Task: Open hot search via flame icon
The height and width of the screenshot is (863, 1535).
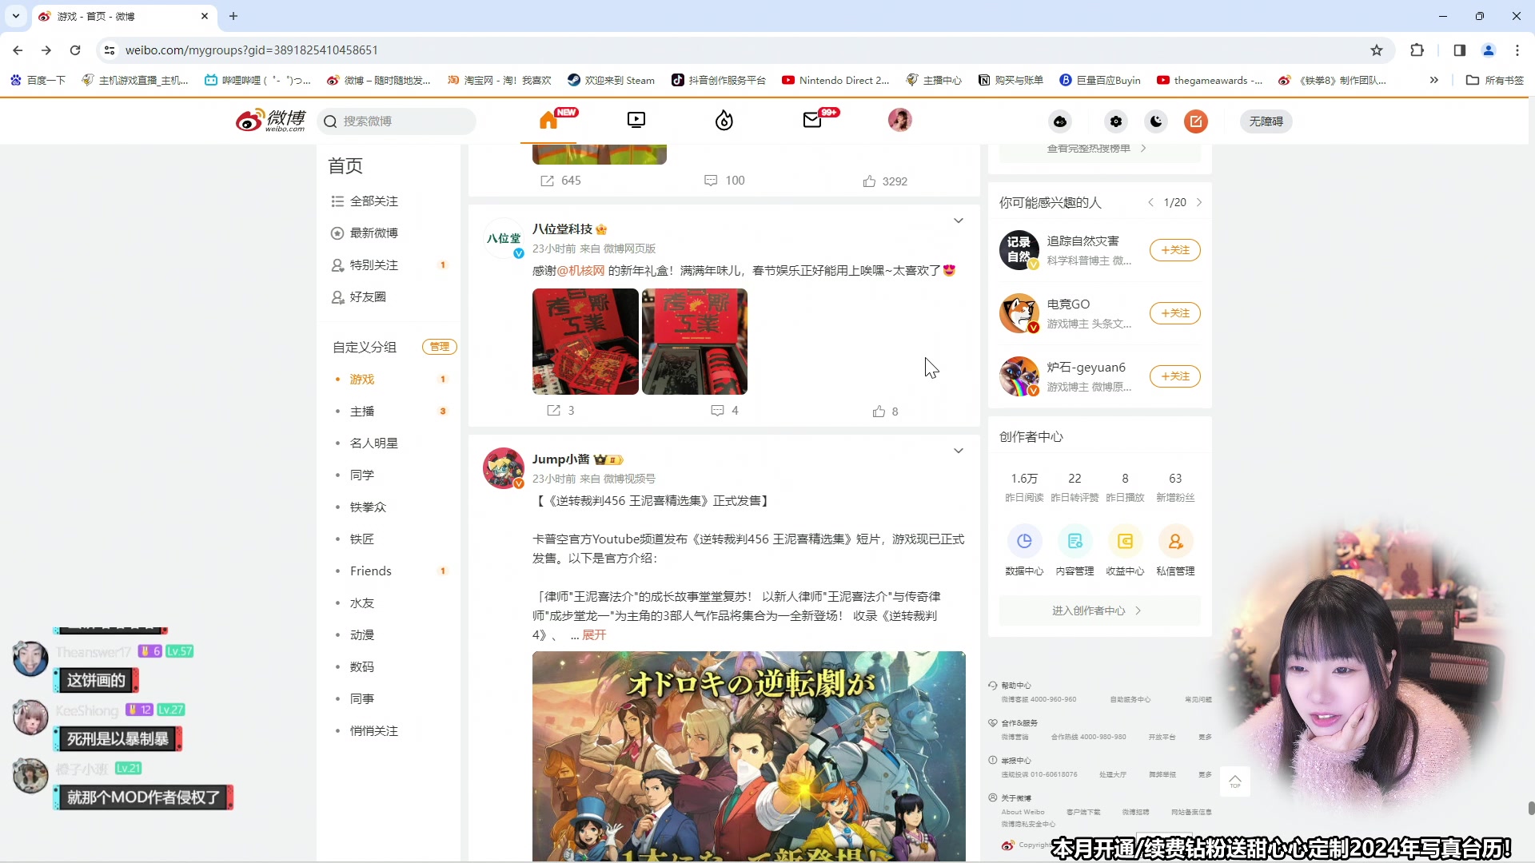Action: click(724, 121)
